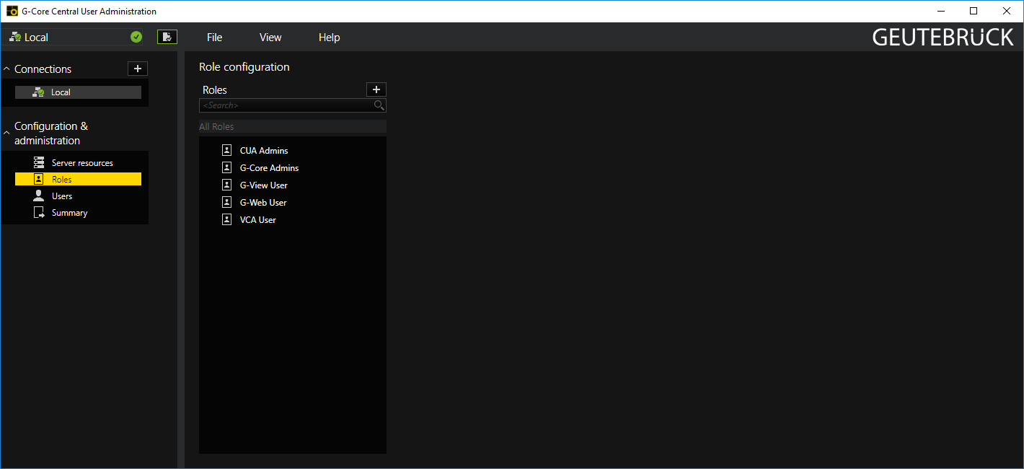Add a new connection with plus button

tap(138, 69)
